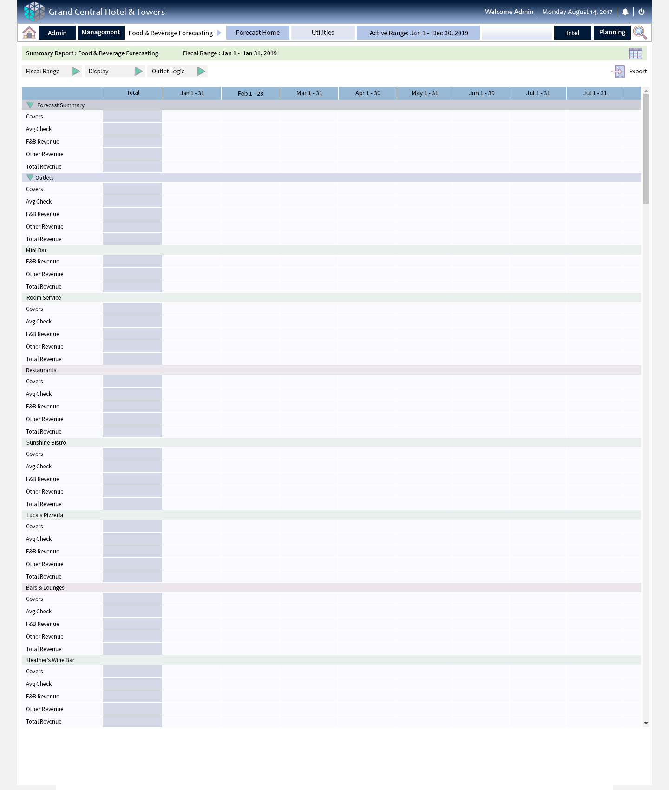Image resolution: width=669 pixels, height=790 pixels.
Task: Click the Planning button
Action: point(612,33)
